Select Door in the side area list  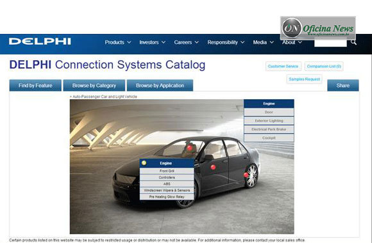pos(269,112)
